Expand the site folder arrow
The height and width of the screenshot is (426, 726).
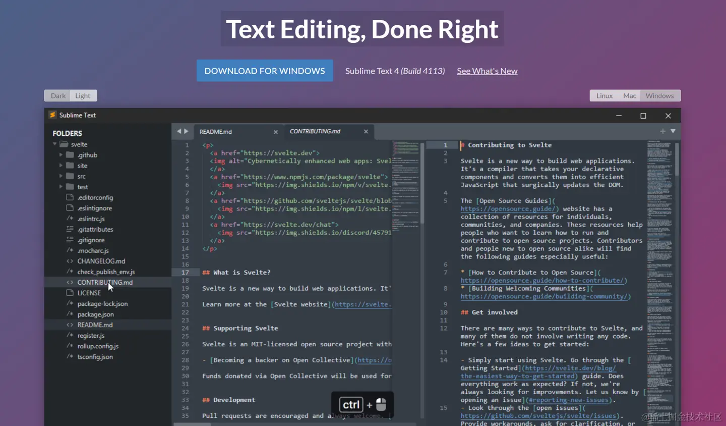61,166
